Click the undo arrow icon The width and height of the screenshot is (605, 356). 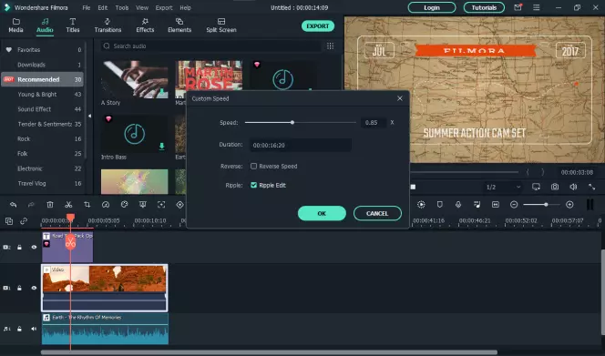(x=13, y=205)
